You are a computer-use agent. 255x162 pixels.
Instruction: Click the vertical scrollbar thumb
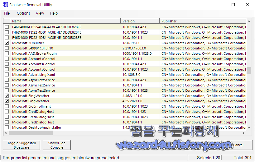[x=249, y=71]
